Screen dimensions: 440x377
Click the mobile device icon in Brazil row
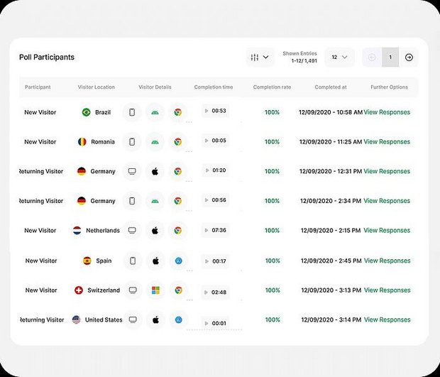[x=132, y=112]
